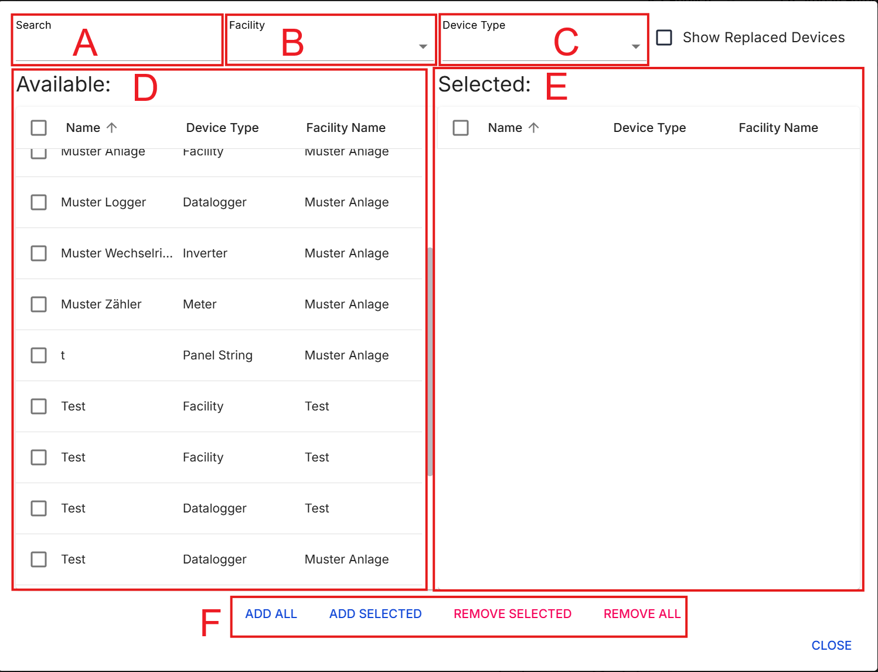Screen dimensions: 878x672
Task: Click the sort arrow beside Name in Selected table
Action: [533, 128]
